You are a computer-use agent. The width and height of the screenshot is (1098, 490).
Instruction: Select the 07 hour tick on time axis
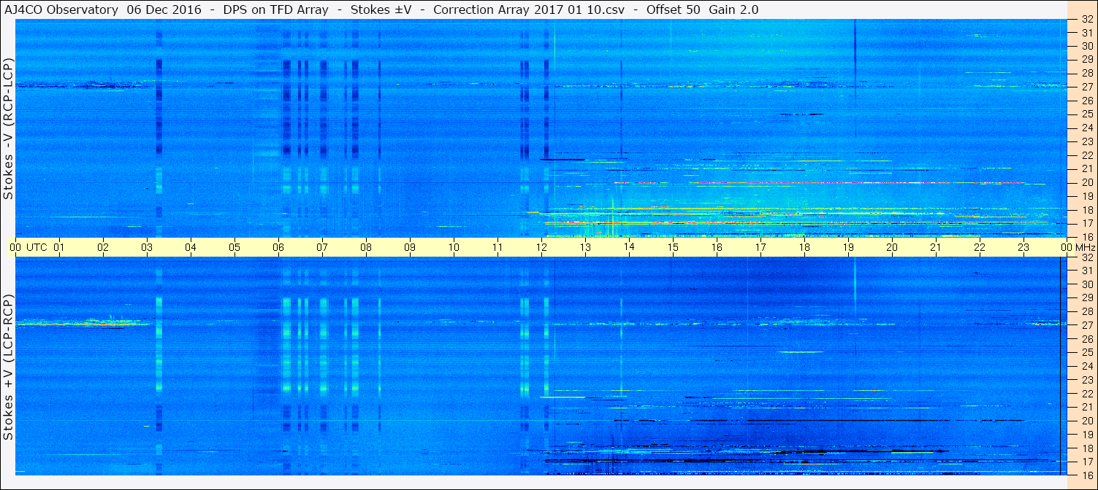click(322, 247)
